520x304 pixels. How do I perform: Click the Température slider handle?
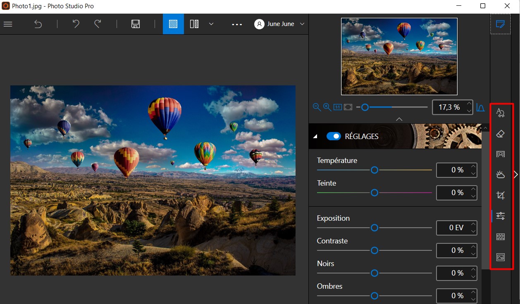pos(374,170)
